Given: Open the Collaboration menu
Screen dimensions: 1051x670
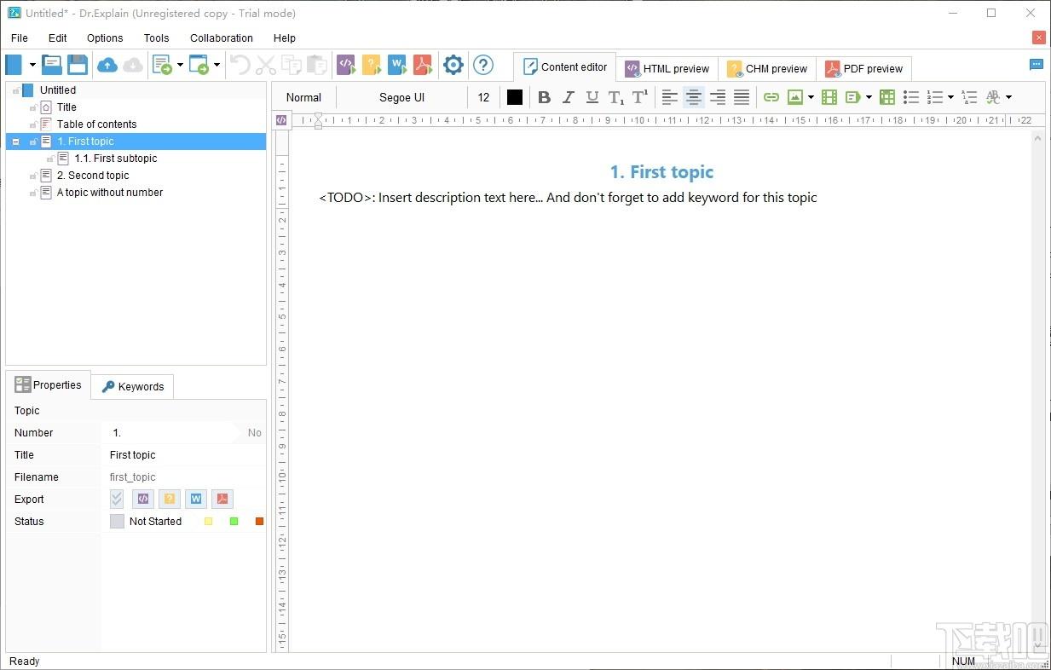Looking at the screenshot, I should (x=222, y=38).
